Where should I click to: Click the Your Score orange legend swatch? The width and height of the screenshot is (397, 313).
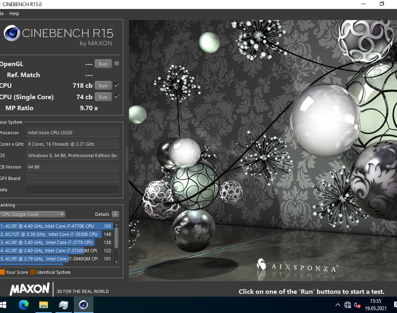[x=2, y=272]
